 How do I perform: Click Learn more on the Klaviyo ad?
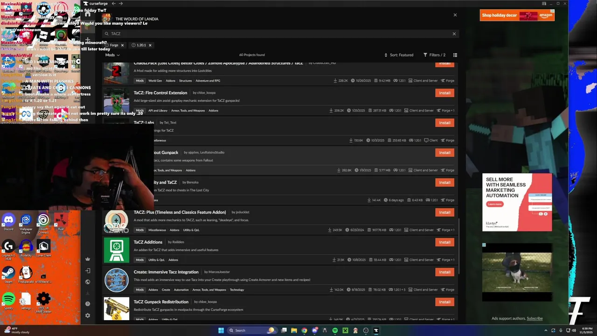[x=495, y=204]
